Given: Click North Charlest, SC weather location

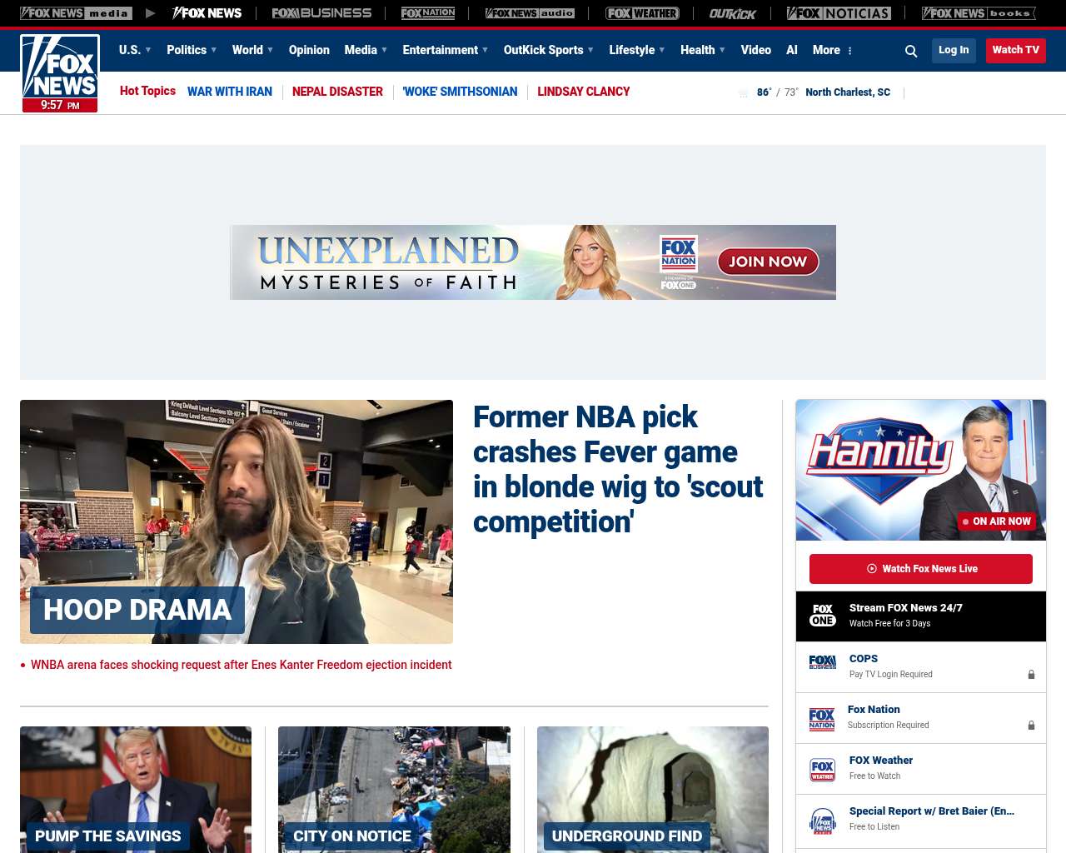Looking at the screenshot, I should pyautogui.click(x=848, y=92).
